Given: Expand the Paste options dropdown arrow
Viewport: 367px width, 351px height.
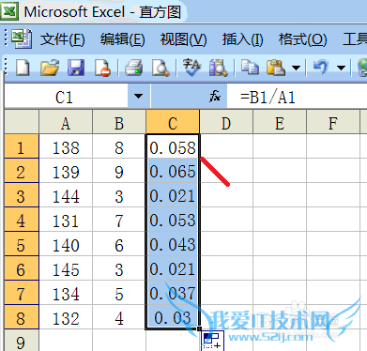Looking at the screenshot, I should point(296,68).
